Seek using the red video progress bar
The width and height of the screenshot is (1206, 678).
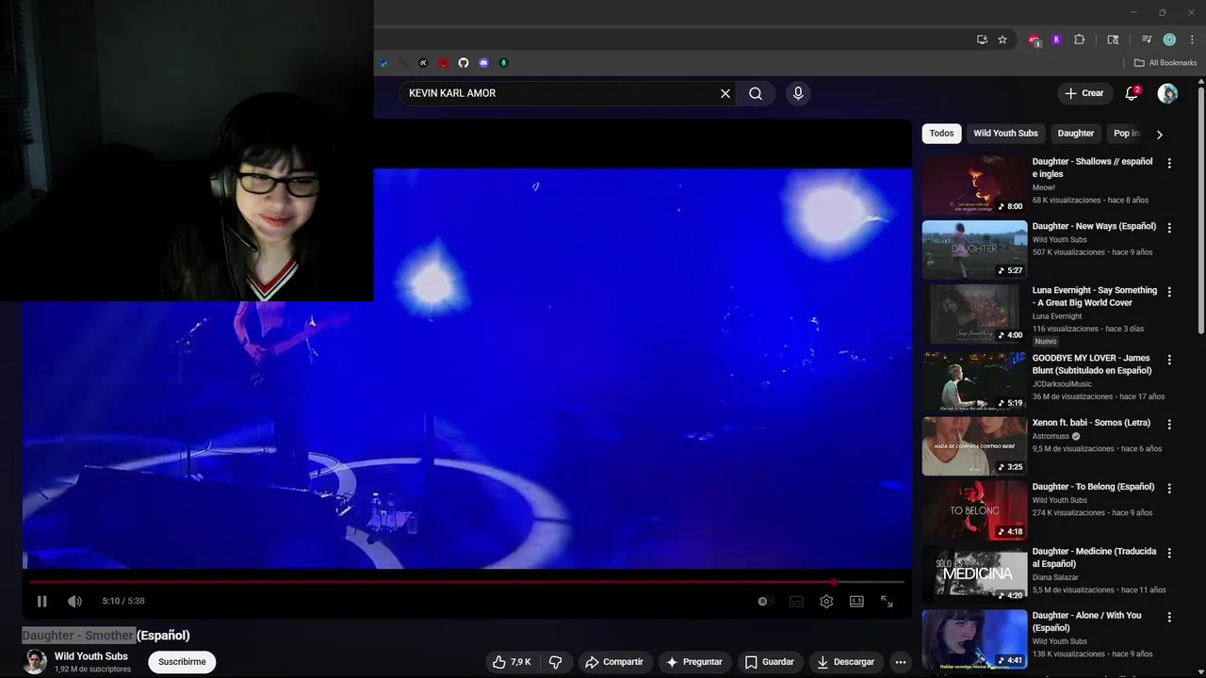point(467,582)
